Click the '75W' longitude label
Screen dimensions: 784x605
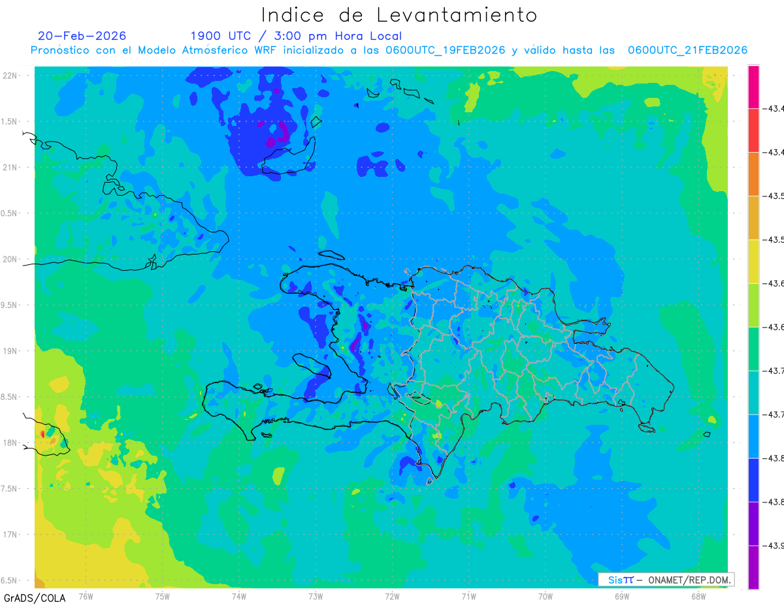pyautogui.click(x=162, y=596)
